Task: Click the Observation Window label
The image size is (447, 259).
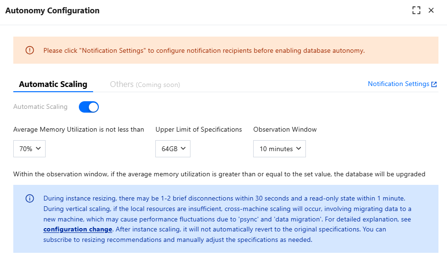Action: point(285,129)
